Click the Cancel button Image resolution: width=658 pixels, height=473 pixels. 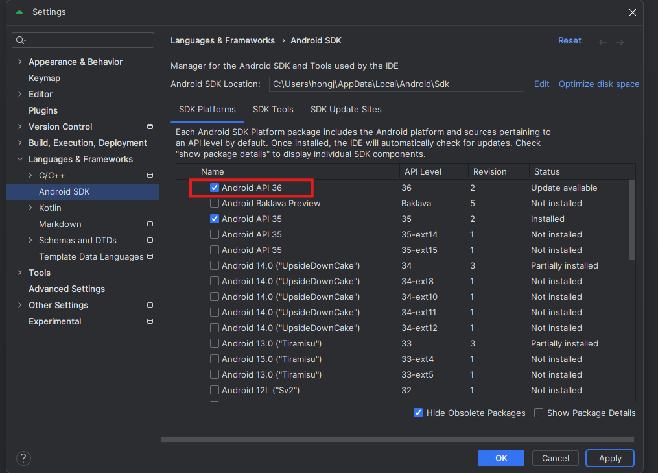555,458
